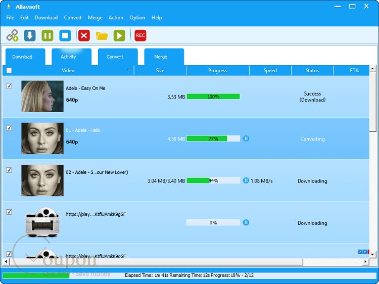Open the Download menu

pyautogui.click(x=46, y=18)
